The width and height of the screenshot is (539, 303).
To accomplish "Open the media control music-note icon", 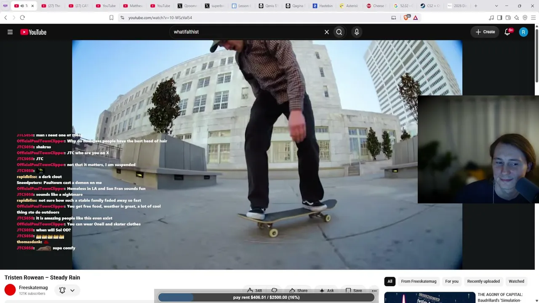I will (491, 18).
